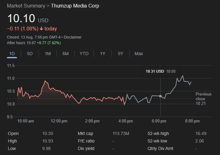Choose the Max time range tab
Viewport: 220px width, 155px height.
pyautogui.click(x=139, y=54)
